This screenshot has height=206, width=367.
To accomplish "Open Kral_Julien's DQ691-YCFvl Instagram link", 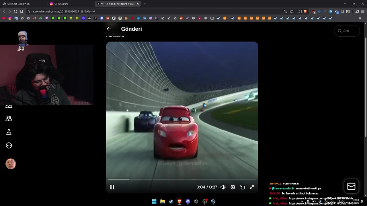I will pos(321,203).
